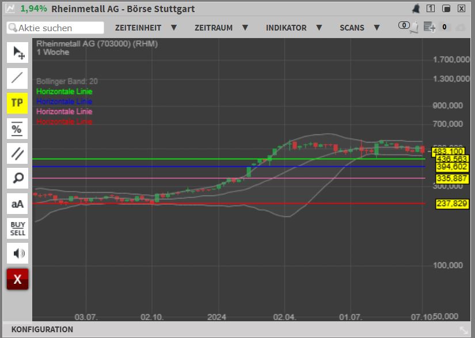Activate the magnifier zoom tool

tap(18, 178)
